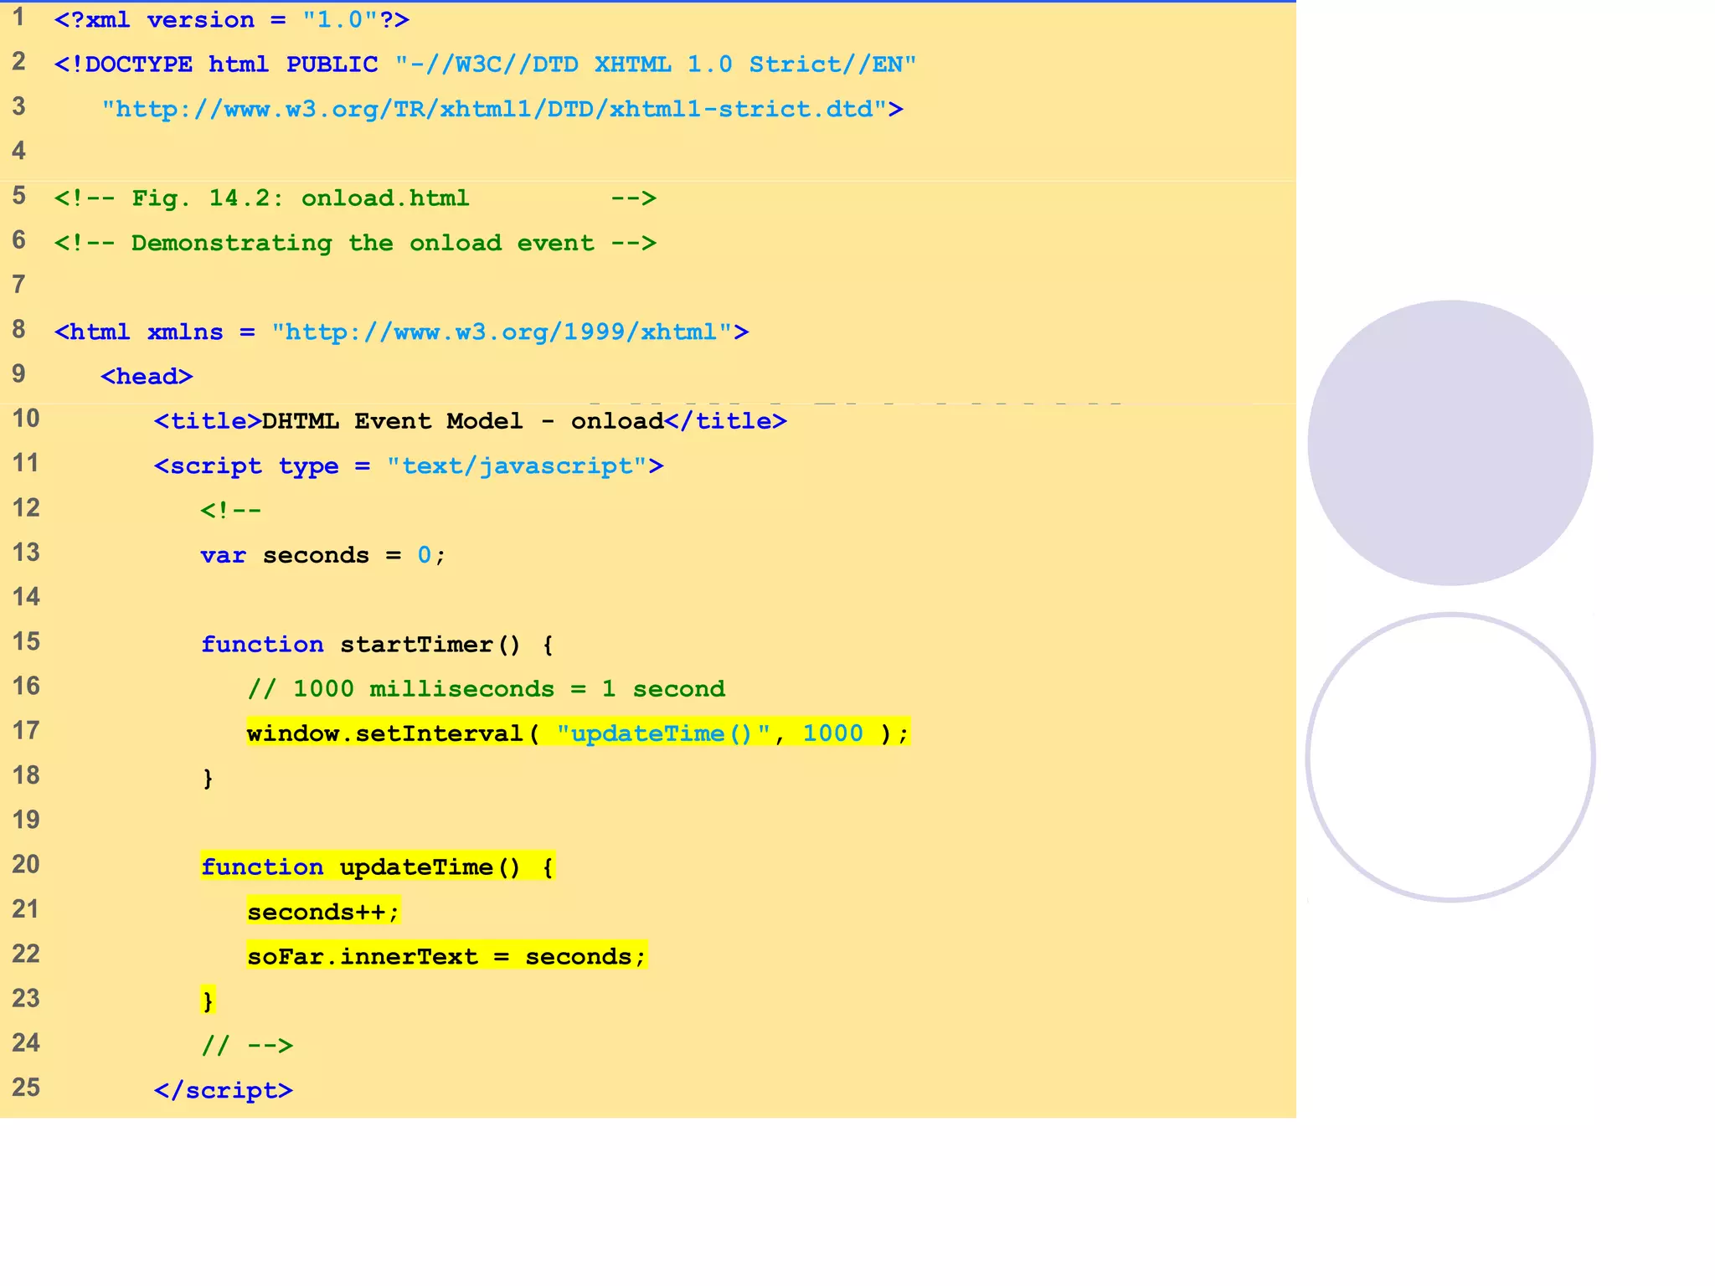Click the closing script tag
This screenshot has width=1715, height=1286.
pyautogui.click(x=223, y=1090)
